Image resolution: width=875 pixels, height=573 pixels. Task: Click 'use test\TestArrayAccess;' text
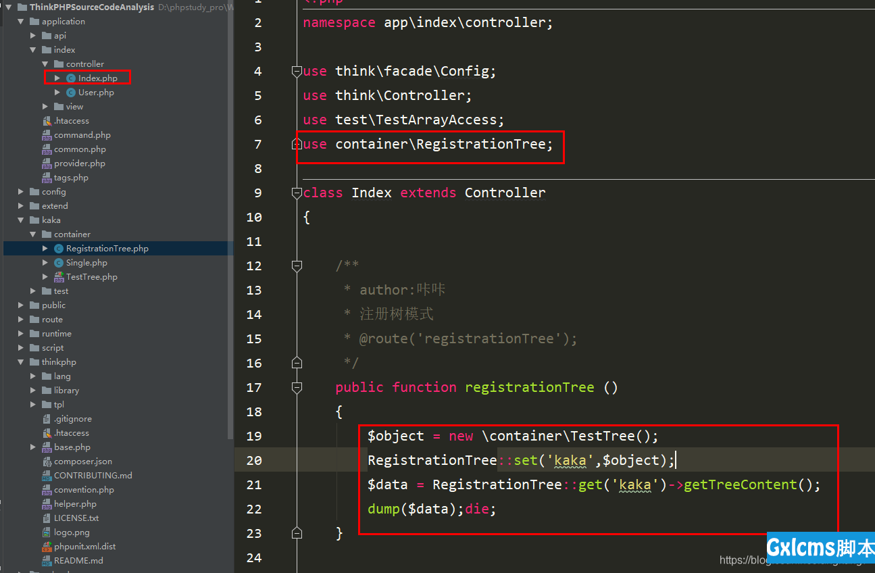pos(403,120)
